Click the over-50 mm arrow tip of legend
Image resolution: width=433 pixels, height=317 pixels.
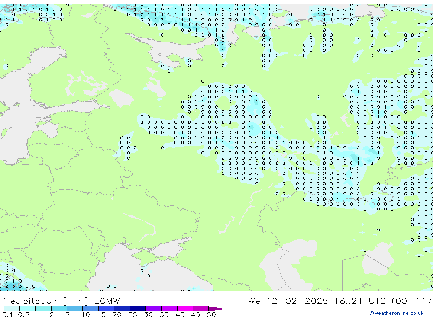pos(216,308)
